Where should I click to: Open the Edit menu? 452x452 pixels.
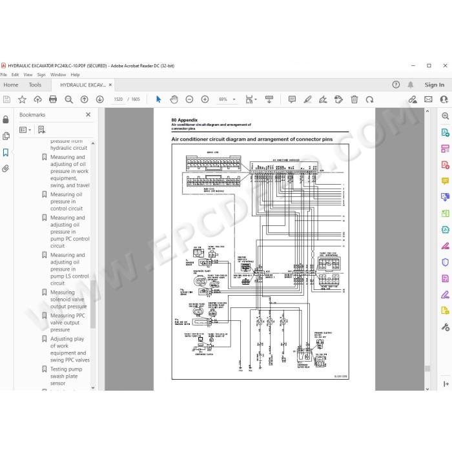(x=15, y=75)
